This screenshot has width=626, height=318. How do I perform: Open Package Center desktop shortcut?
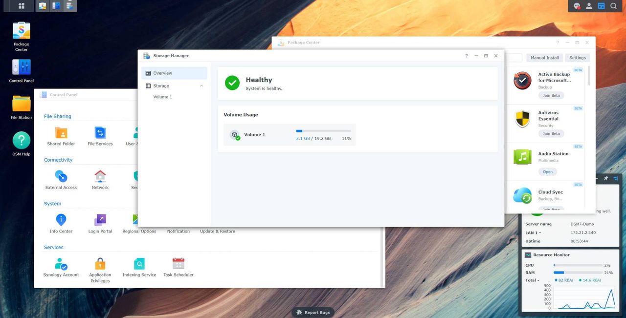coord(22,36)
